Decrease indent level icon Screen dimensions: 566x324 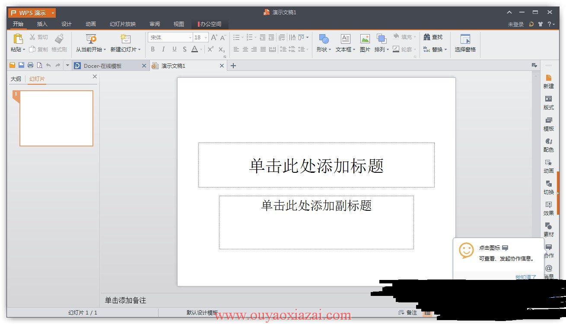point(263,37)
